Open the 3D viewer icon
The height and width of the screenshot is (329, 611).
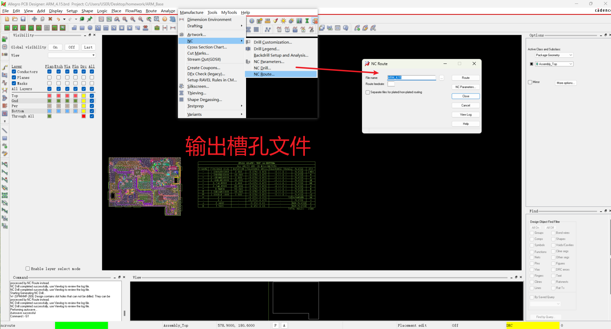[x=172, y=19]
